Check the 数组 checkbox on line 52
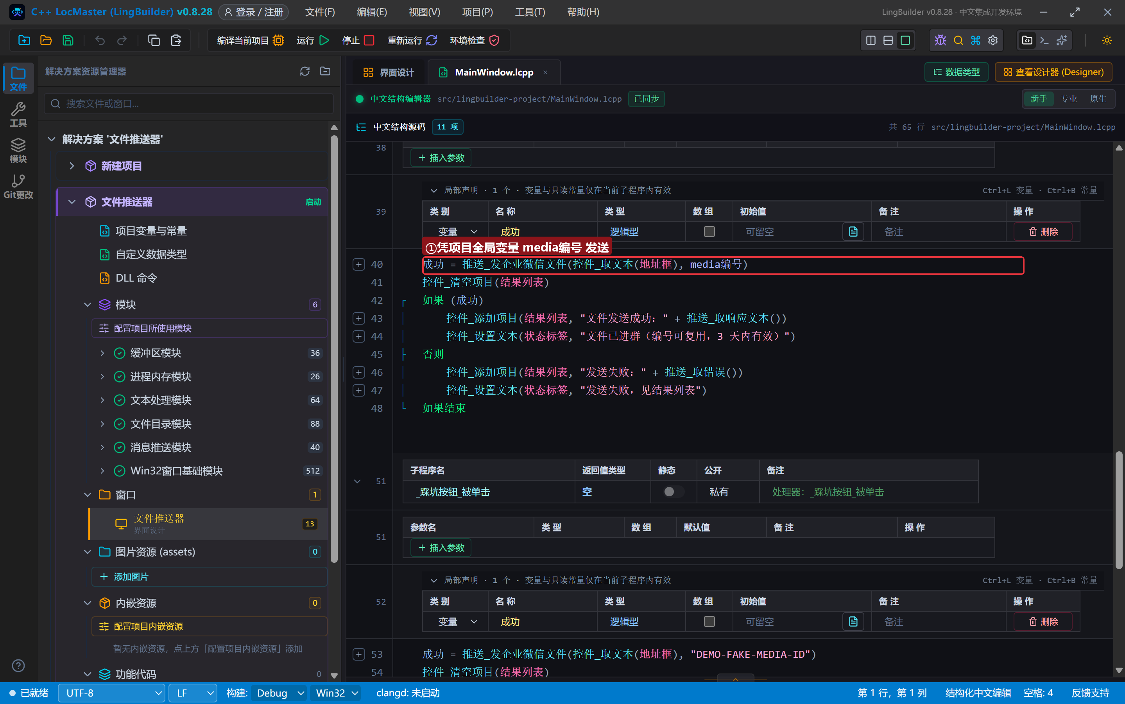The height and width of the screenshot is (704, 1125). click(x=709, y=621)
